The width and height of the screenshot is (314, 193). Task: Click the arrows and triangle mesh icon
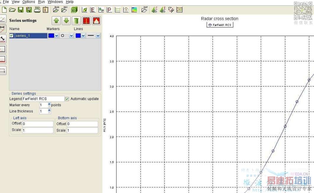[x=171, y=9]
